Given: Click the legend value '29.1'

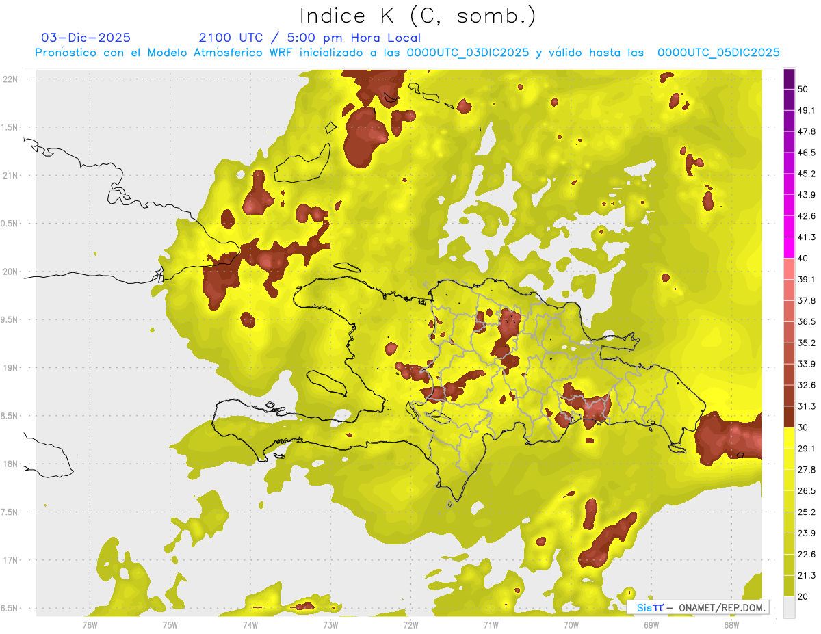Looking at the screenshot, I should coord(807,449).
